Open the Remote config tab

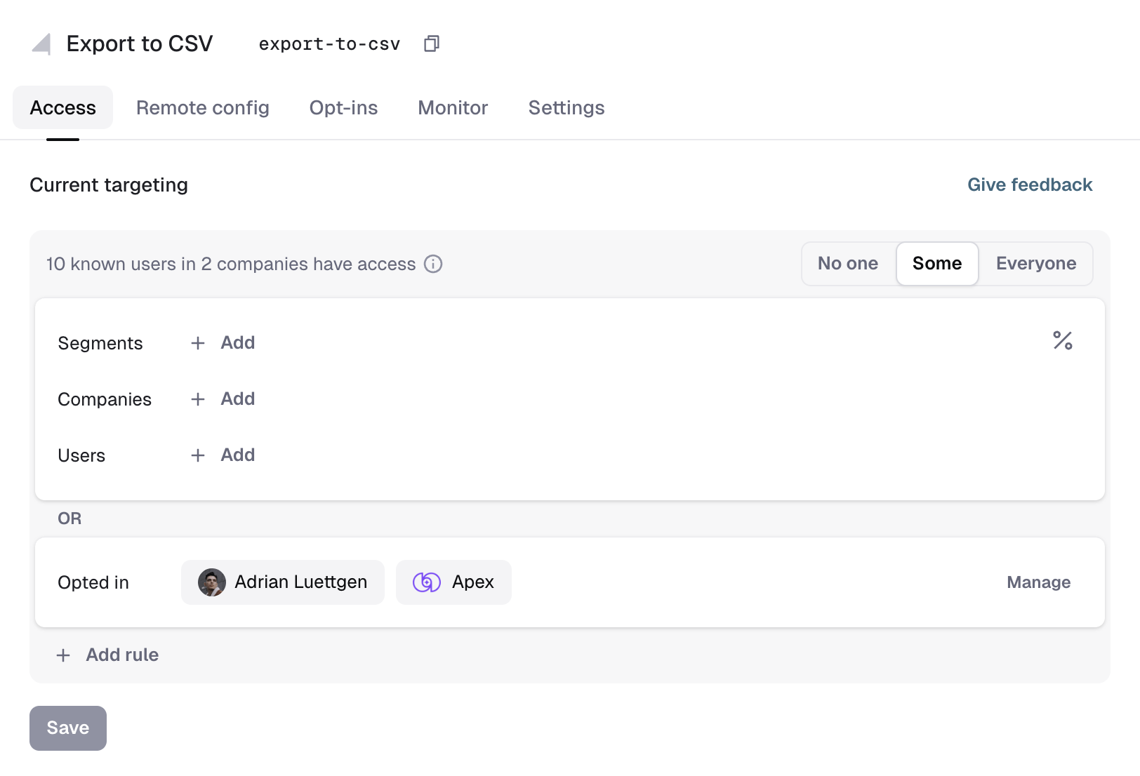click(x=203, y=108)
